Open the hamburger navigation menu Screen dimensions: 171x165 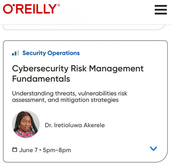(x=161, y=10)
